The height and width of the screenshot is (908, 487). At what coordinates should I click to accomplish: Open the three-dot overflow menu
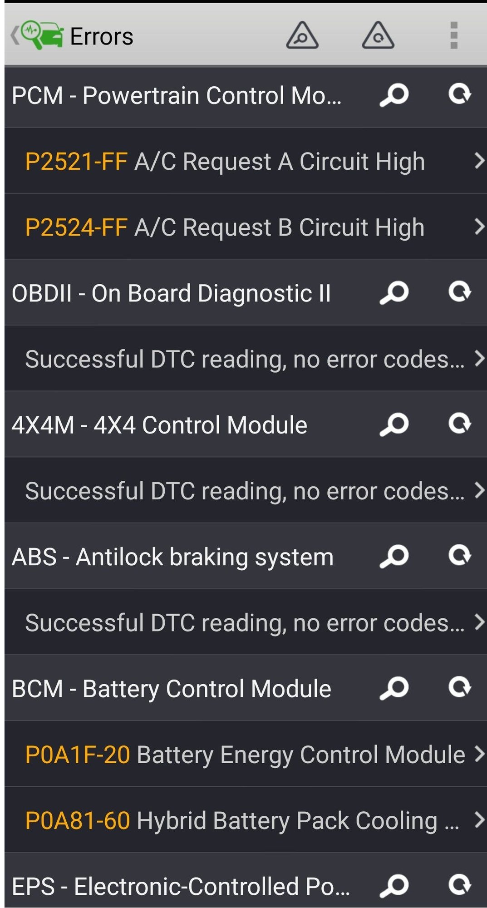tap(453, 35)
